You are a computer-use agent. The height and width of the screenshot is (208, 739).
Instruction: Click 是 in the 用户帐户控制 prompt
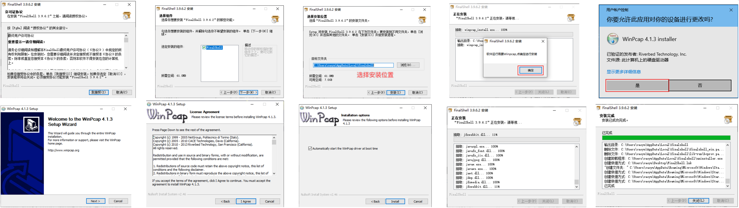(x=637, y=85)
